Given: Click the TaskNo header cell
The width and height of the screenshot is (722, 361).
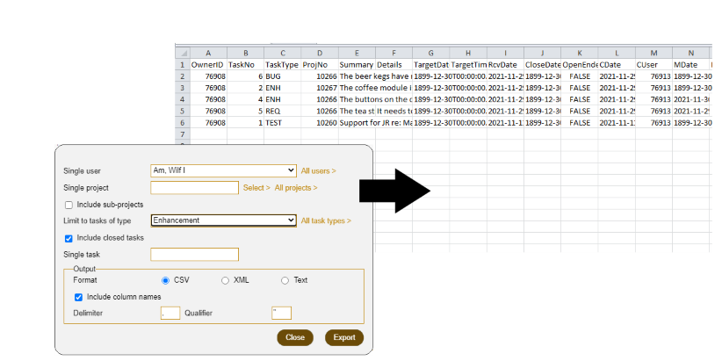Looking at the screenshot, I should (x=245, y=65).
